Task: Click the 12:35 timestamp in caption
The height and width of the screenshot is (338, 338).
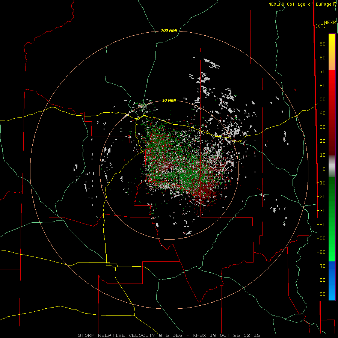Action: [x=252, y=335]
